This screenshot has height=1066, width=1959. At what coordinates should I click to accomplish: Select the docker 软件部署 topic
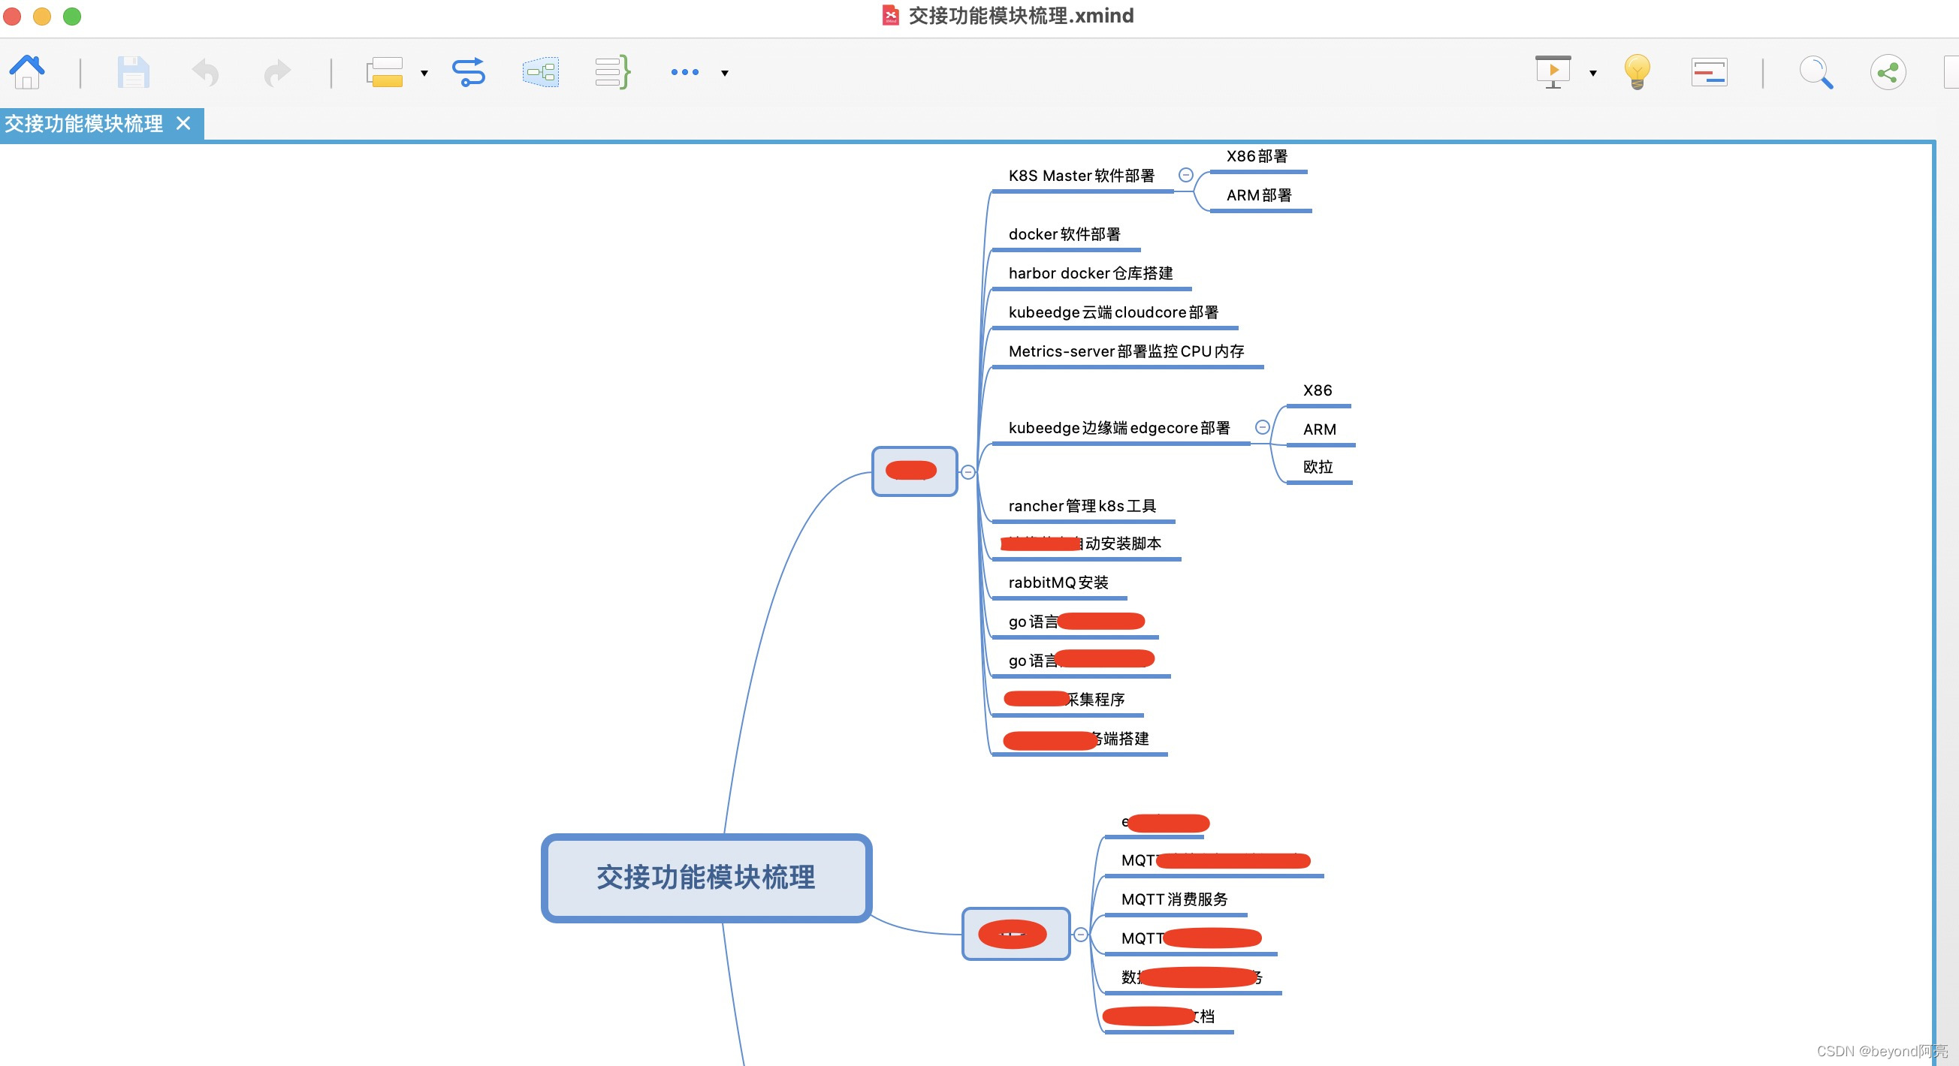coord(1064,234)
